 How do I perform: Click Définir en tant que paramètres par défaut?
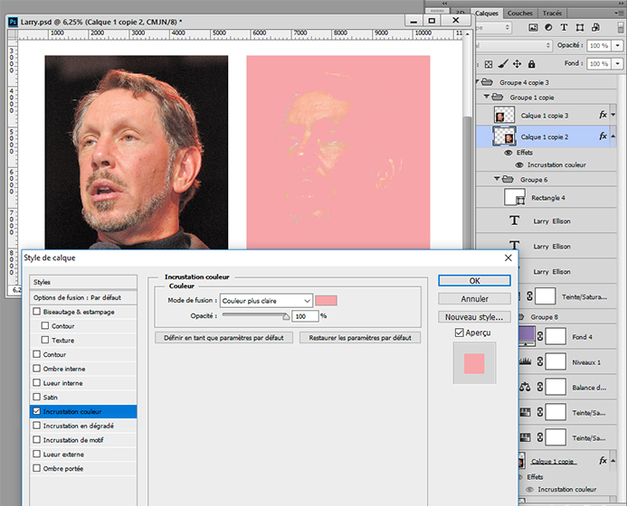pos(224,338)
